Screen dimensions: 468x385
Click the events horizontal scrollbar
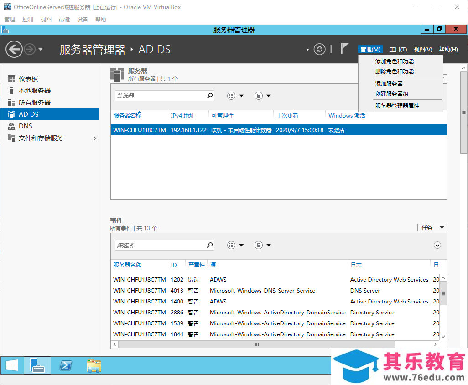pos(257,344)
